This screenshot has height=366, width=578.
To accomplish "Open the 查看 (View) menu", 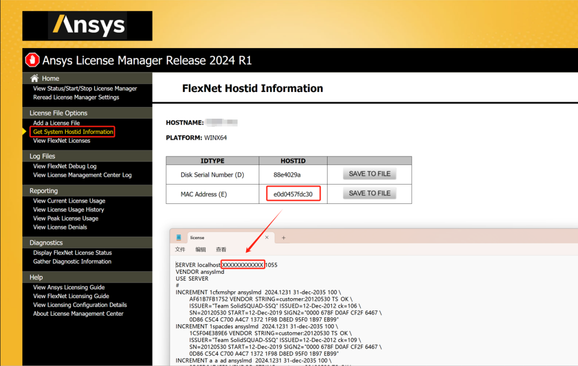I will [221, 250].
